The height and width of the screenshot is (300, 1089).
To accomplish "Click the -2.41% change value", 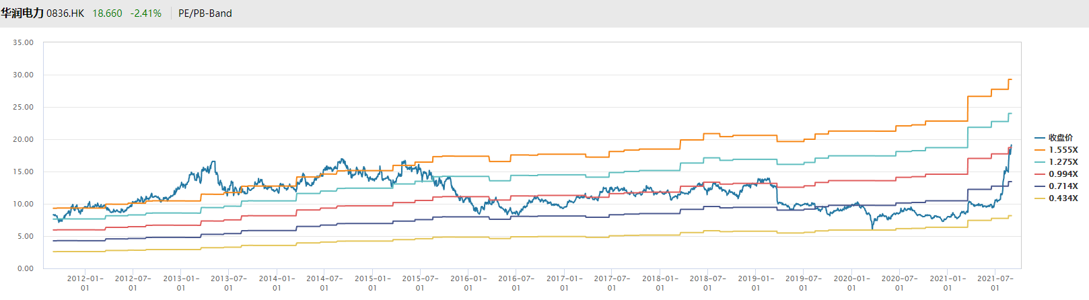I will tap(146, 13).
